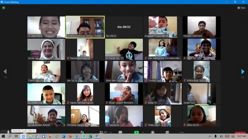Show hidden system tray icons
Image resolution: width=248 pixels, height=139 pixels.
tap(210, 136)
